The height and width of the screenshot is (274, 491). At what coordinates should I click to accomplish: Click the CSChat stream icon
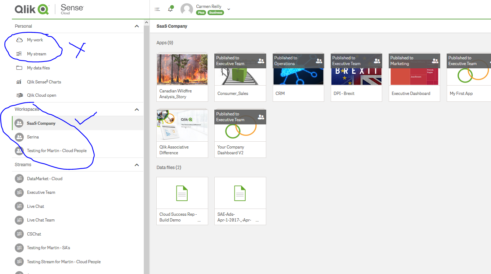pyautogui.click(x=19, y=234)
